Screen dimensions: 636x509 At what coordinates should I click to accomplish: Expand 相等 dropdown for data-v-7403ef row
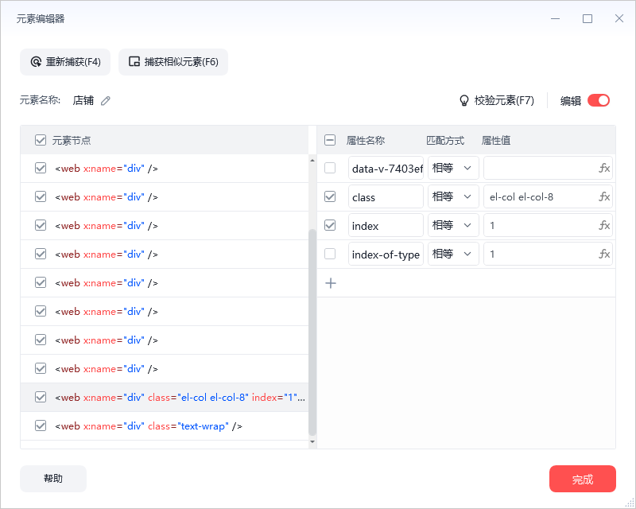click(x=452, y=169)
